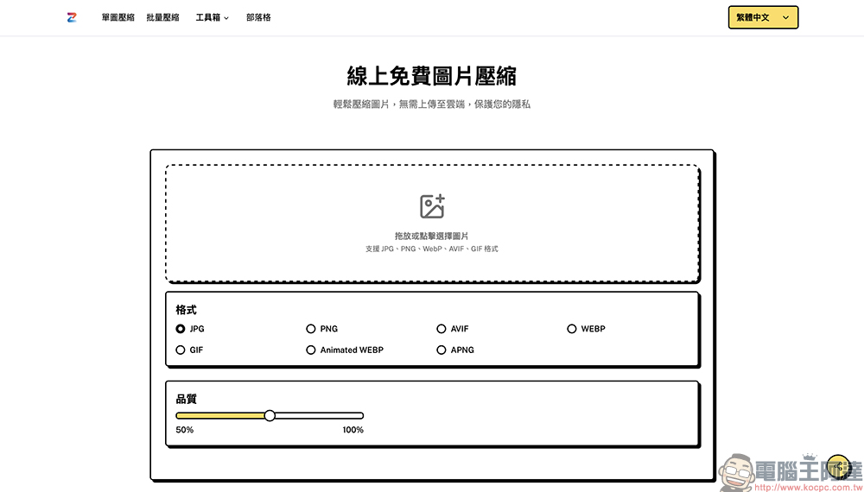
Task: Click the 品質 slider handle
Action: click(270, 415)
